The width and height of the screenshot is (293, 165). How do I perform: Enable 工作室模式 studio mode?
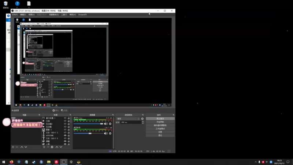point(160,129)
